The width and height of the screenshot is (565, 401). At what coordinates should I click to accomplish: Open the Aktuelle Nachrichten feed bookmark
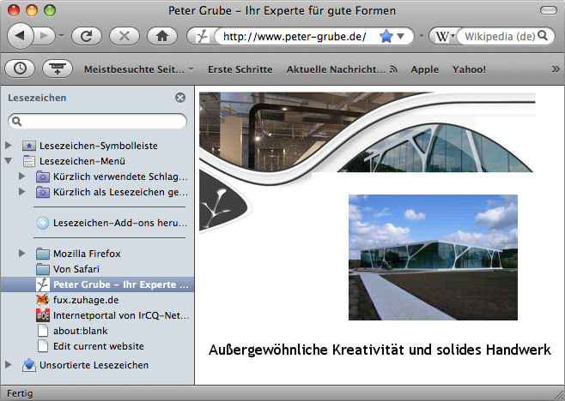pos(342,69)
